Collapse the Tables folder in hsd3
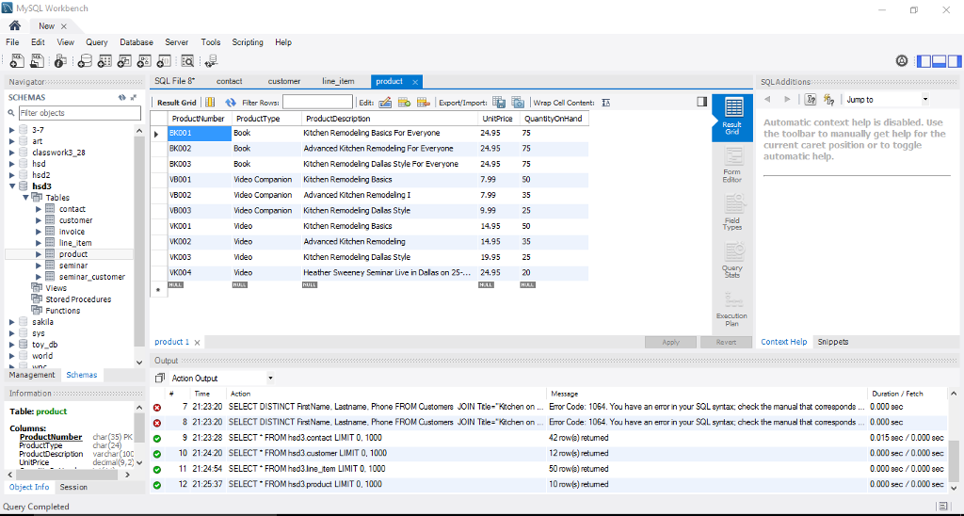This screenshot has height=516, width=964. pyautogui.click(x=25, y=198)
